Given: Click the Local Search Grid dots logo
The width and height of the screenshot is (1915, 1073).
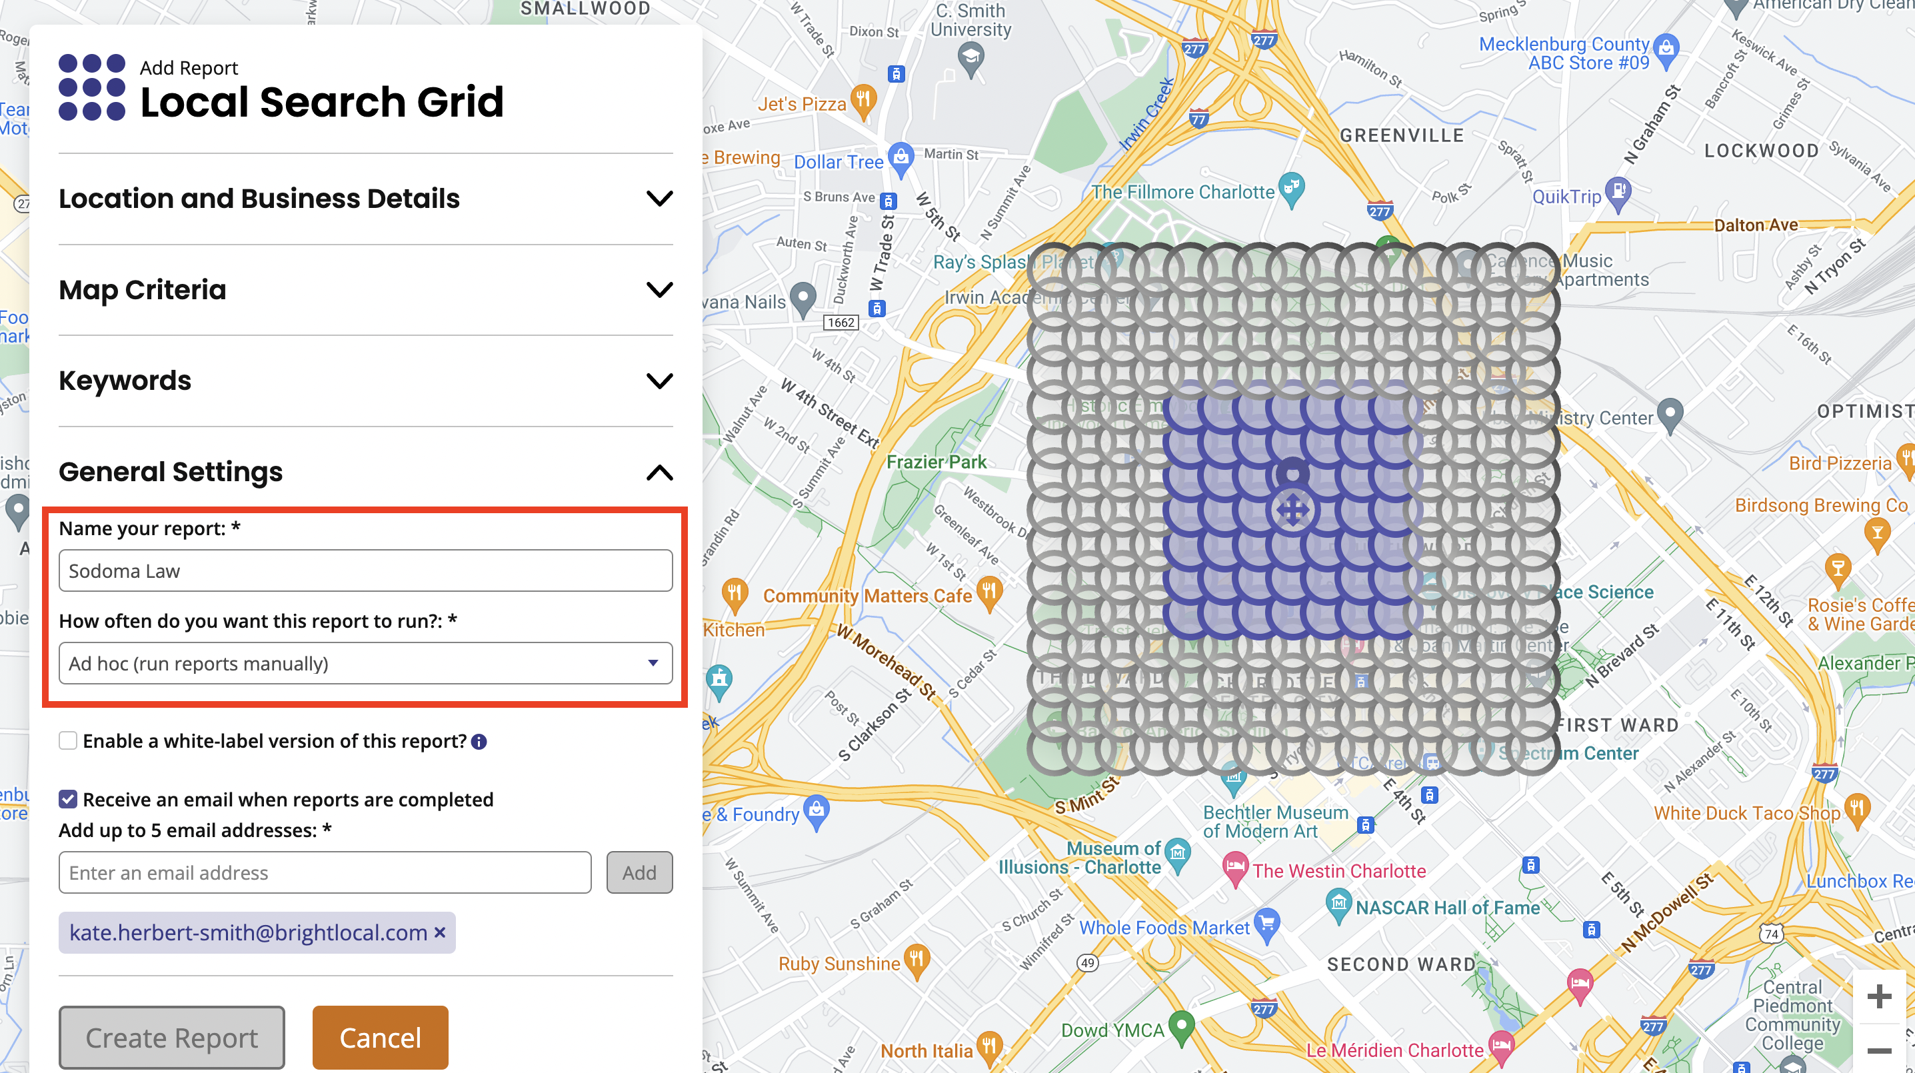Looking at the screenshot, I should (x=92, y=87).
